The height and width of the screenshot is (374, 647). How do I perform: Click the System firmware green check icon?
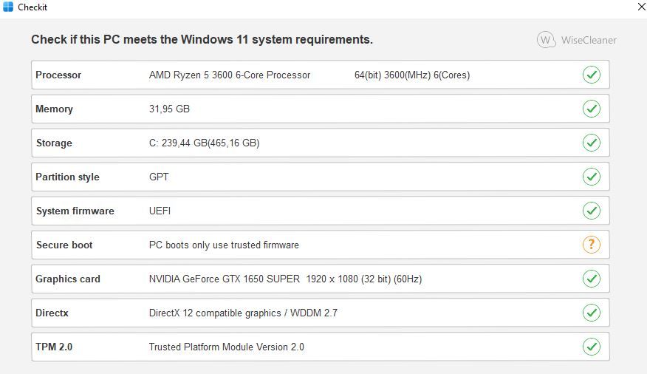tap(591, 211)
